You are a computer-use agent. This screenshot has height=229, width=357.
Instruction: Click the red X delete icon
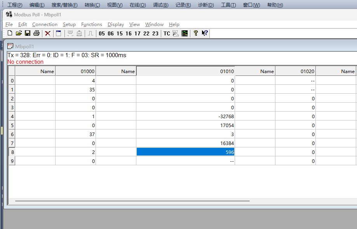pyautogui.click(x=48, y=33)
